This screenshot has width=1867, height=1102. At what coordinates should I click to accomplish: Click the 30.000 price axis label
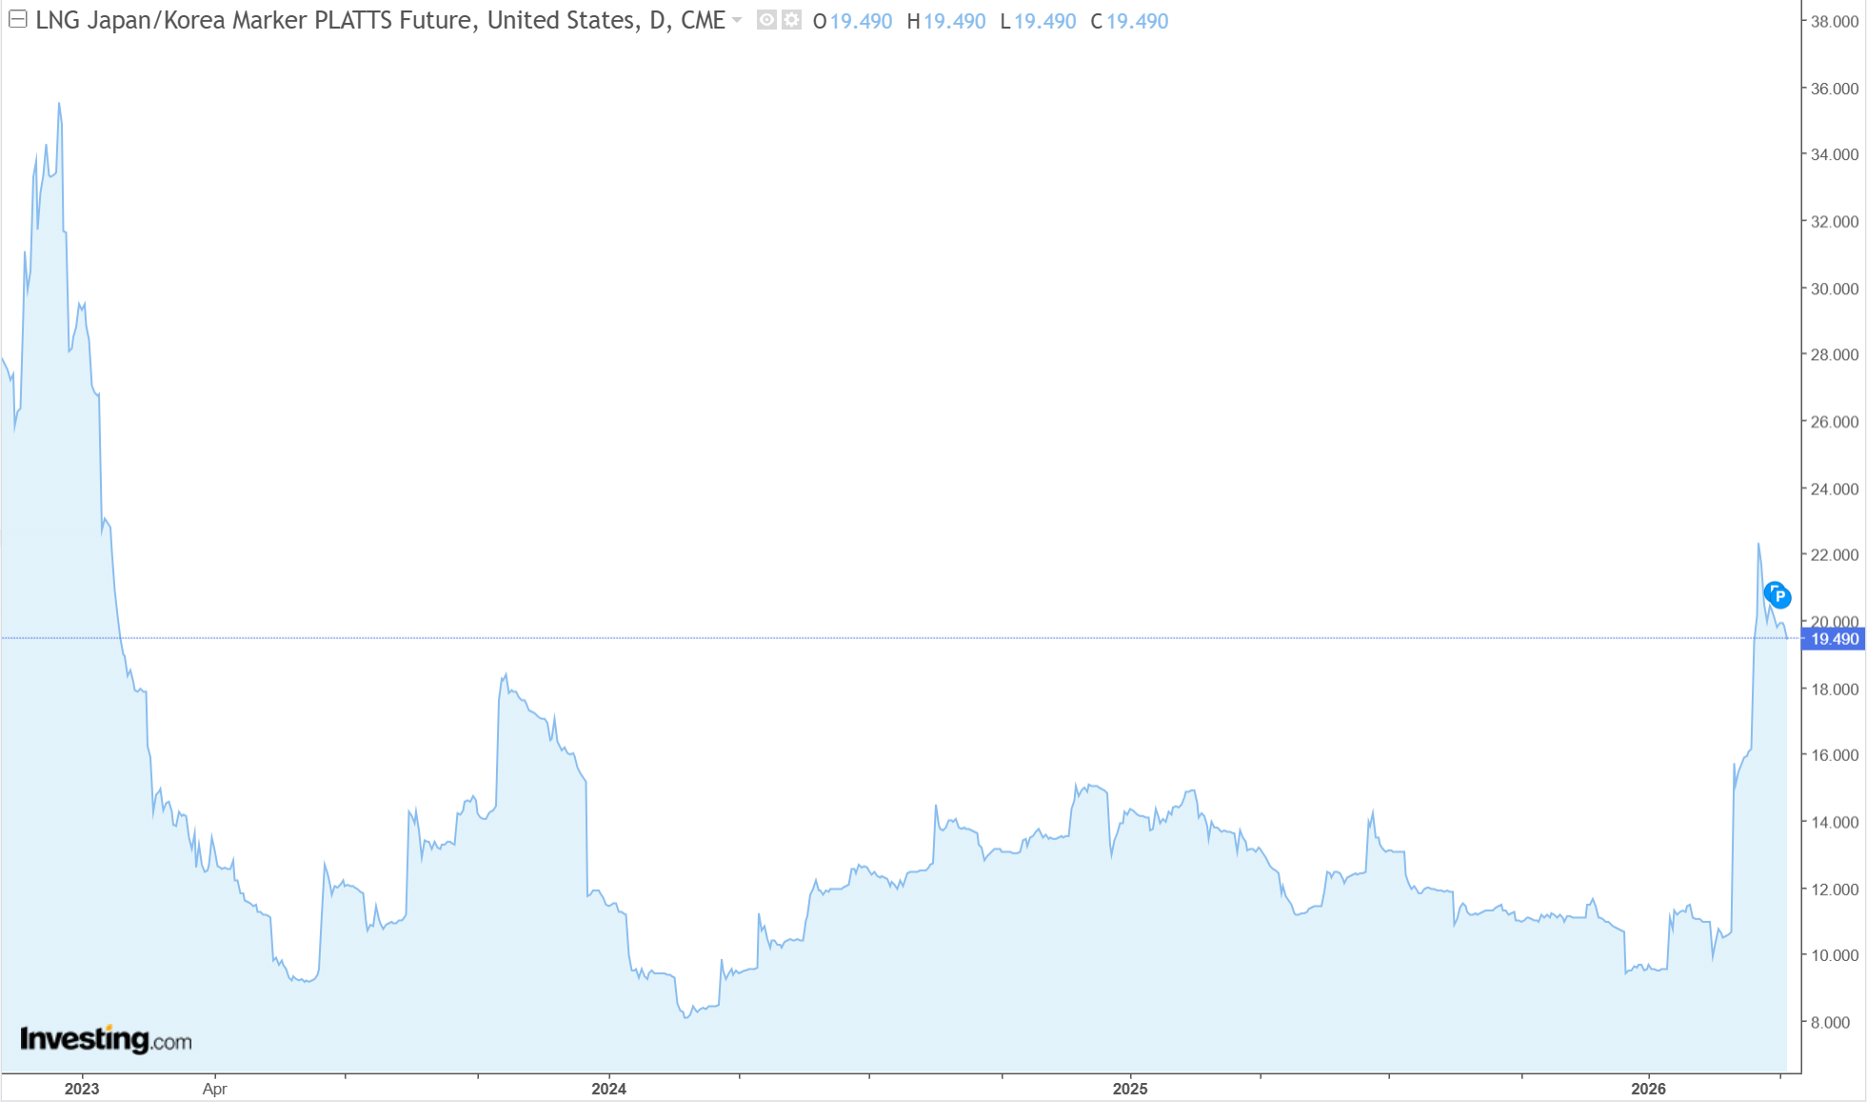[1834, 289]
